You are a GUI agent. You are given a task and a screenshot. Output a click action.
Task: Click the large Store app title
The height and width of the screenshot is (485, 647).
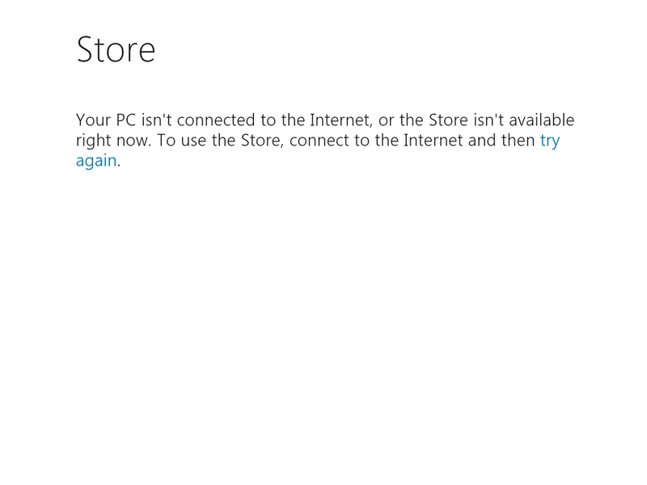coord(116,48)
